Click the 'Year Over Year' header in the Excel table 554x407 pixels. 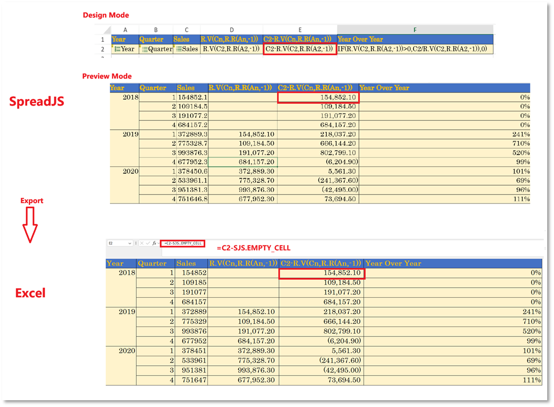[453, 263]
